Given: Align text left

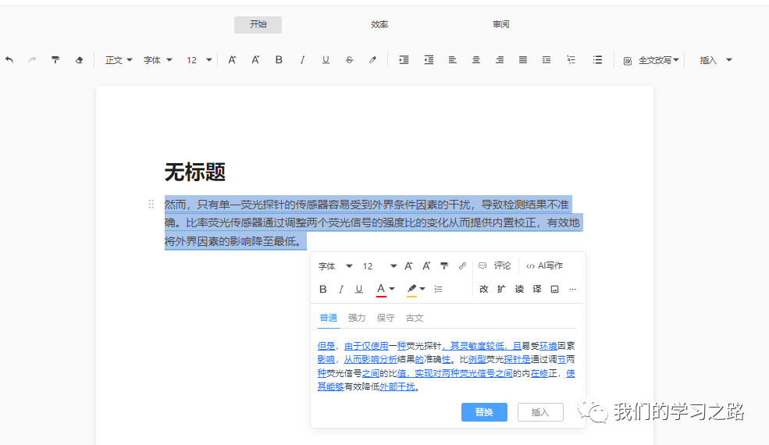Looking at the screenshot, I should [x=452, y=60].
